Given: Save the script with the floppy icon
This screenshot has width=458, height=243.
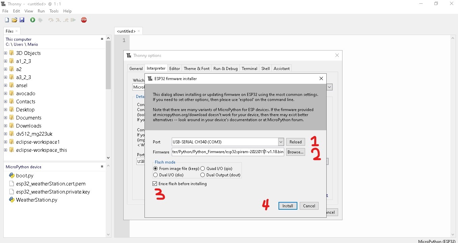Looking at the screenshot, I should pos(22,20).
